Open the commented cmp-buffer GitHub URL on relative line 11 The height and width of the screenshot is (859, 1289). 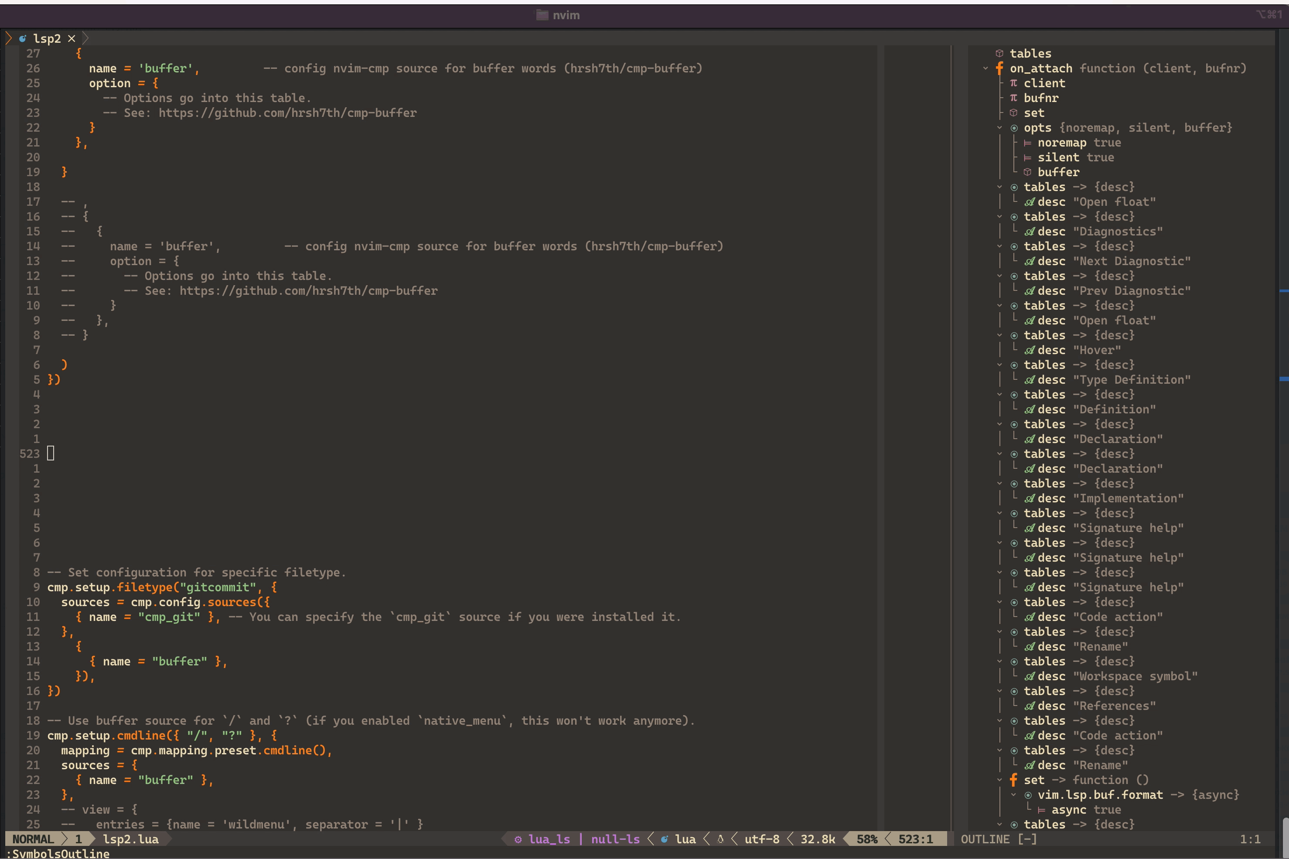(308, 291)
